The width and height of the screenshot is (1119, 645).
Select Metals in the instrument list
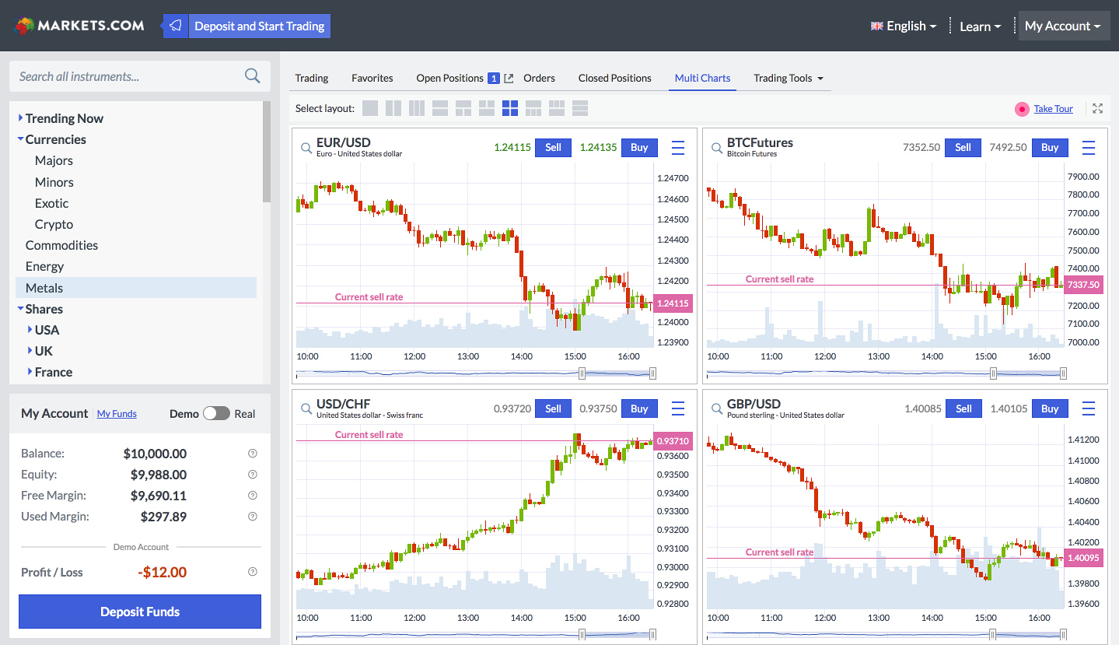pos(136,288)
